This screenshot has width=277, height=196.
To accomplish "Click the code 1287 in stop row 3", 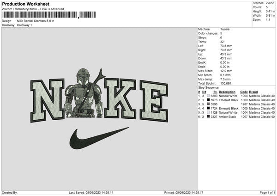I will click(x=244, y=104).
